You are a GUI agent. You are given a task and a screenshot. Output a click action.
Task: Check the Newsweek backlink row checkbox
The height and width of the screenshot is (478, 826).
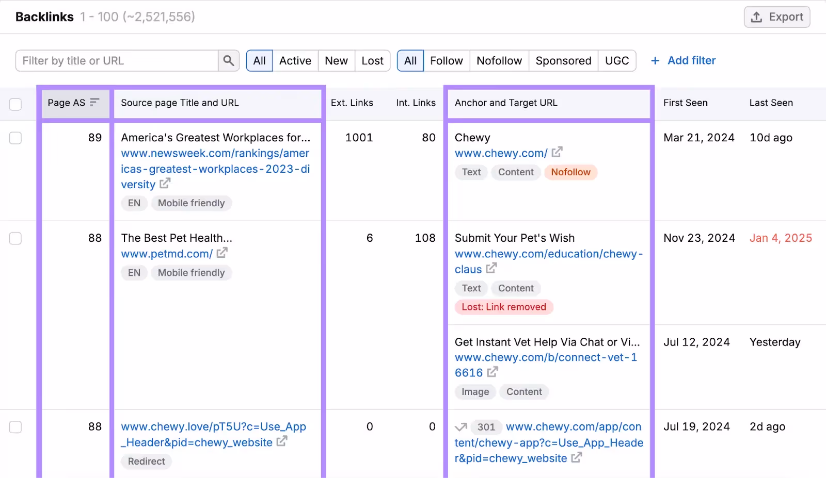tap(15, 138)
